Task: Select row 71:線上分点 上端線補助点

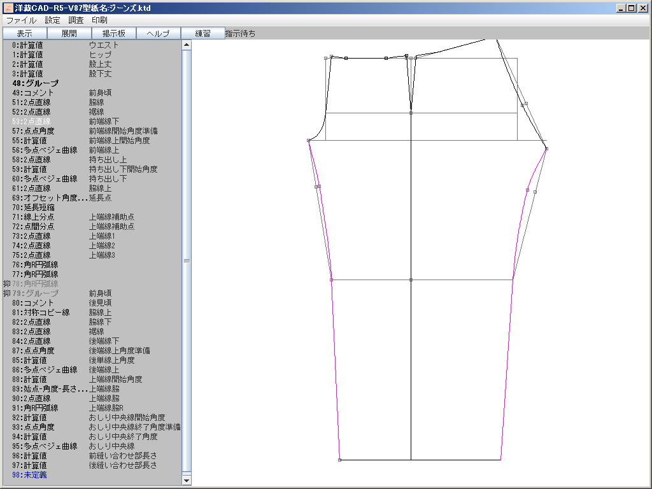Action: [92, 217]
